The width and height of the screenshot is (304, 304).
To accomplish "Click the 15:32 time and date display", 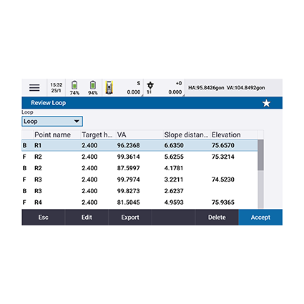I will 57,88.
